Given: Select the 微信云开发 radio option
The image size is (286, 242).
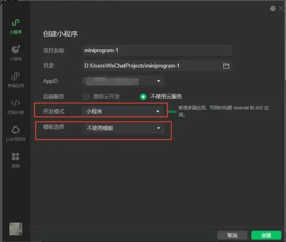Looking at the screenshot, I should (x=86, y=96).
